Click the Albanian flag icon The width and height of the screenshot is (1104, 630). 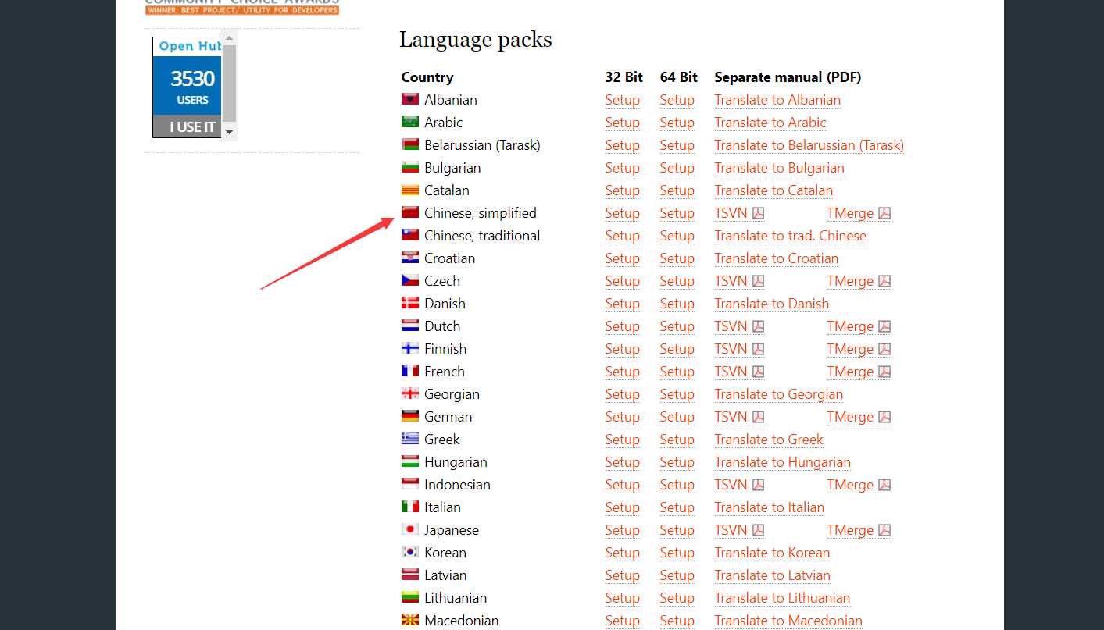click(x=410, y=99)
